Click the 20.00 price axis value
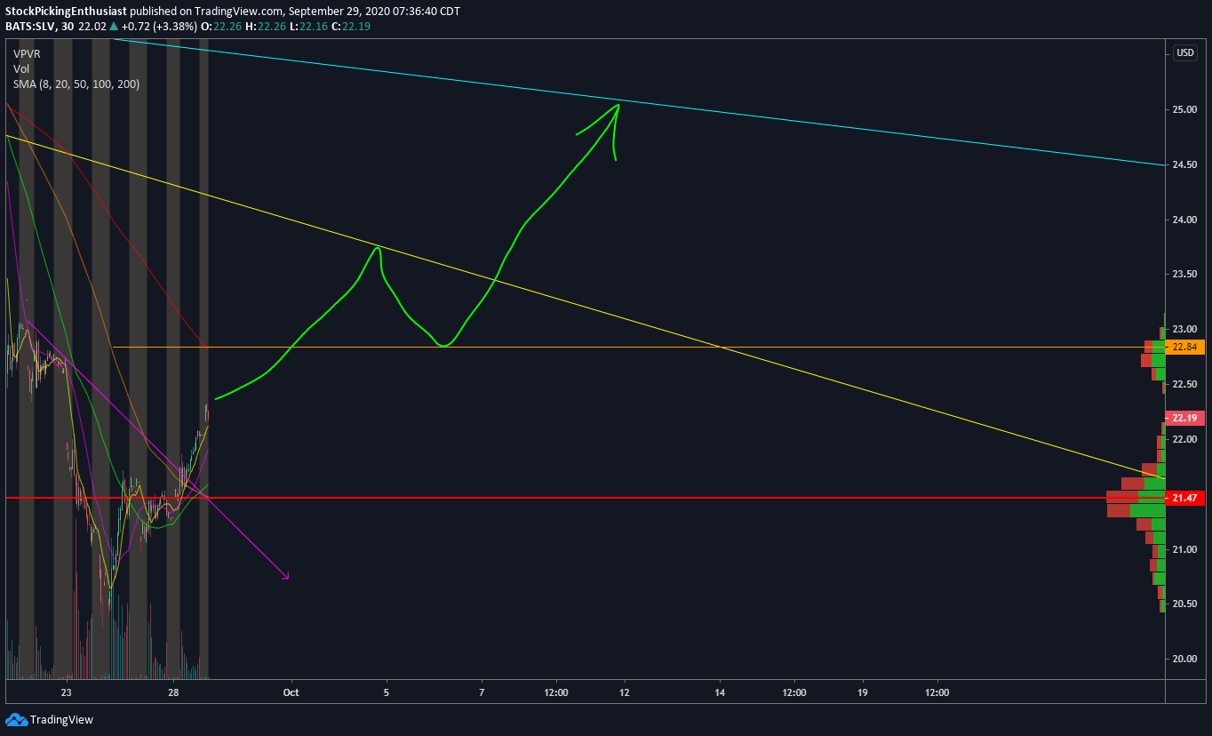Screen dimensions: 1212x736 coord(1184,659)
